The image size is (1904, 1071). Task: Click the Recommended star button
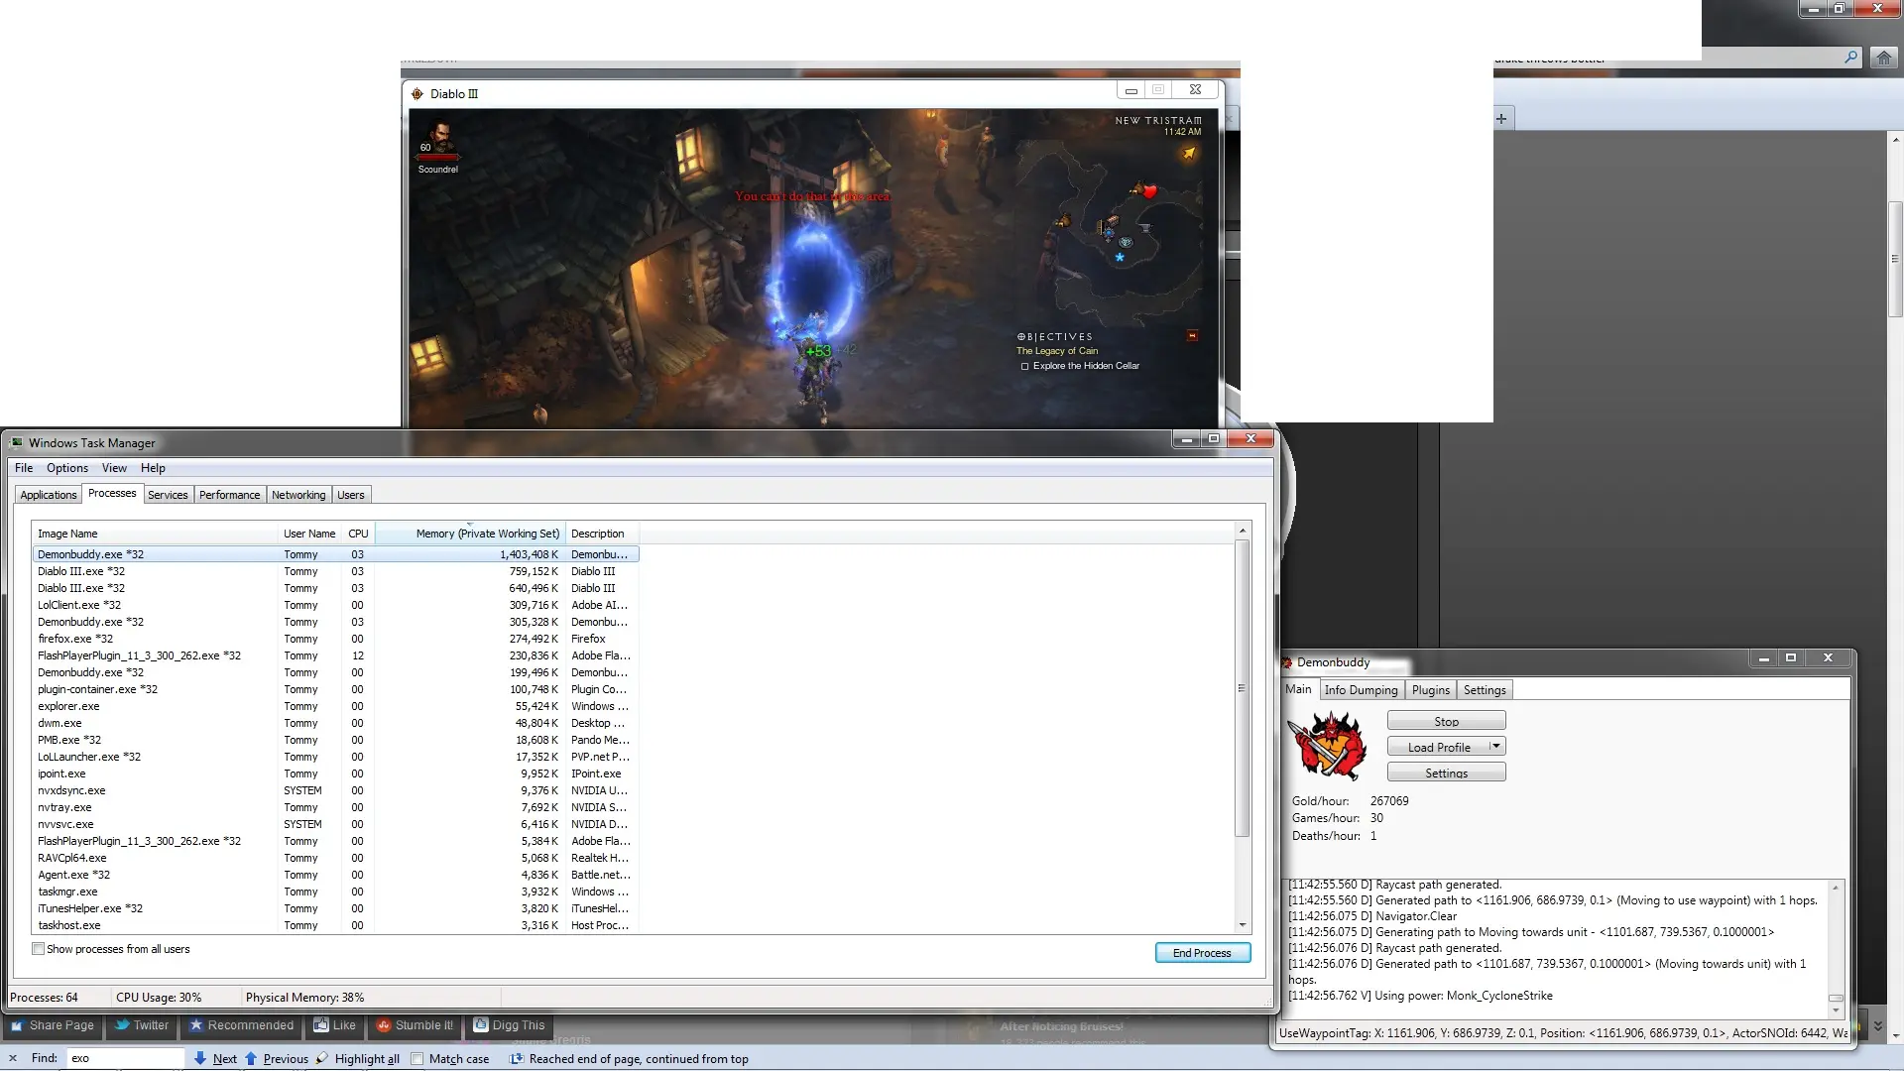(242, 1025)
